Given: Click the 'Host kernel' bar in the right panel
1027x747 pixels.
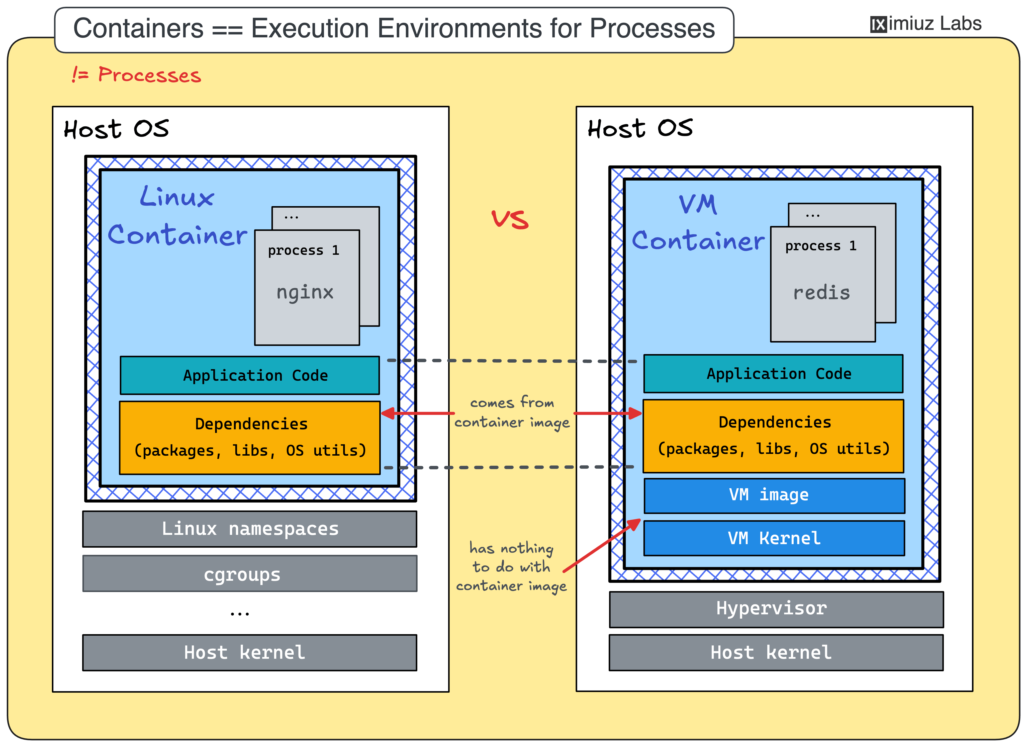Looking at the screenshot, I should click(776, 653).
